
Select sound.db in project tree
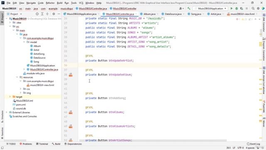(x=21, y=108)
